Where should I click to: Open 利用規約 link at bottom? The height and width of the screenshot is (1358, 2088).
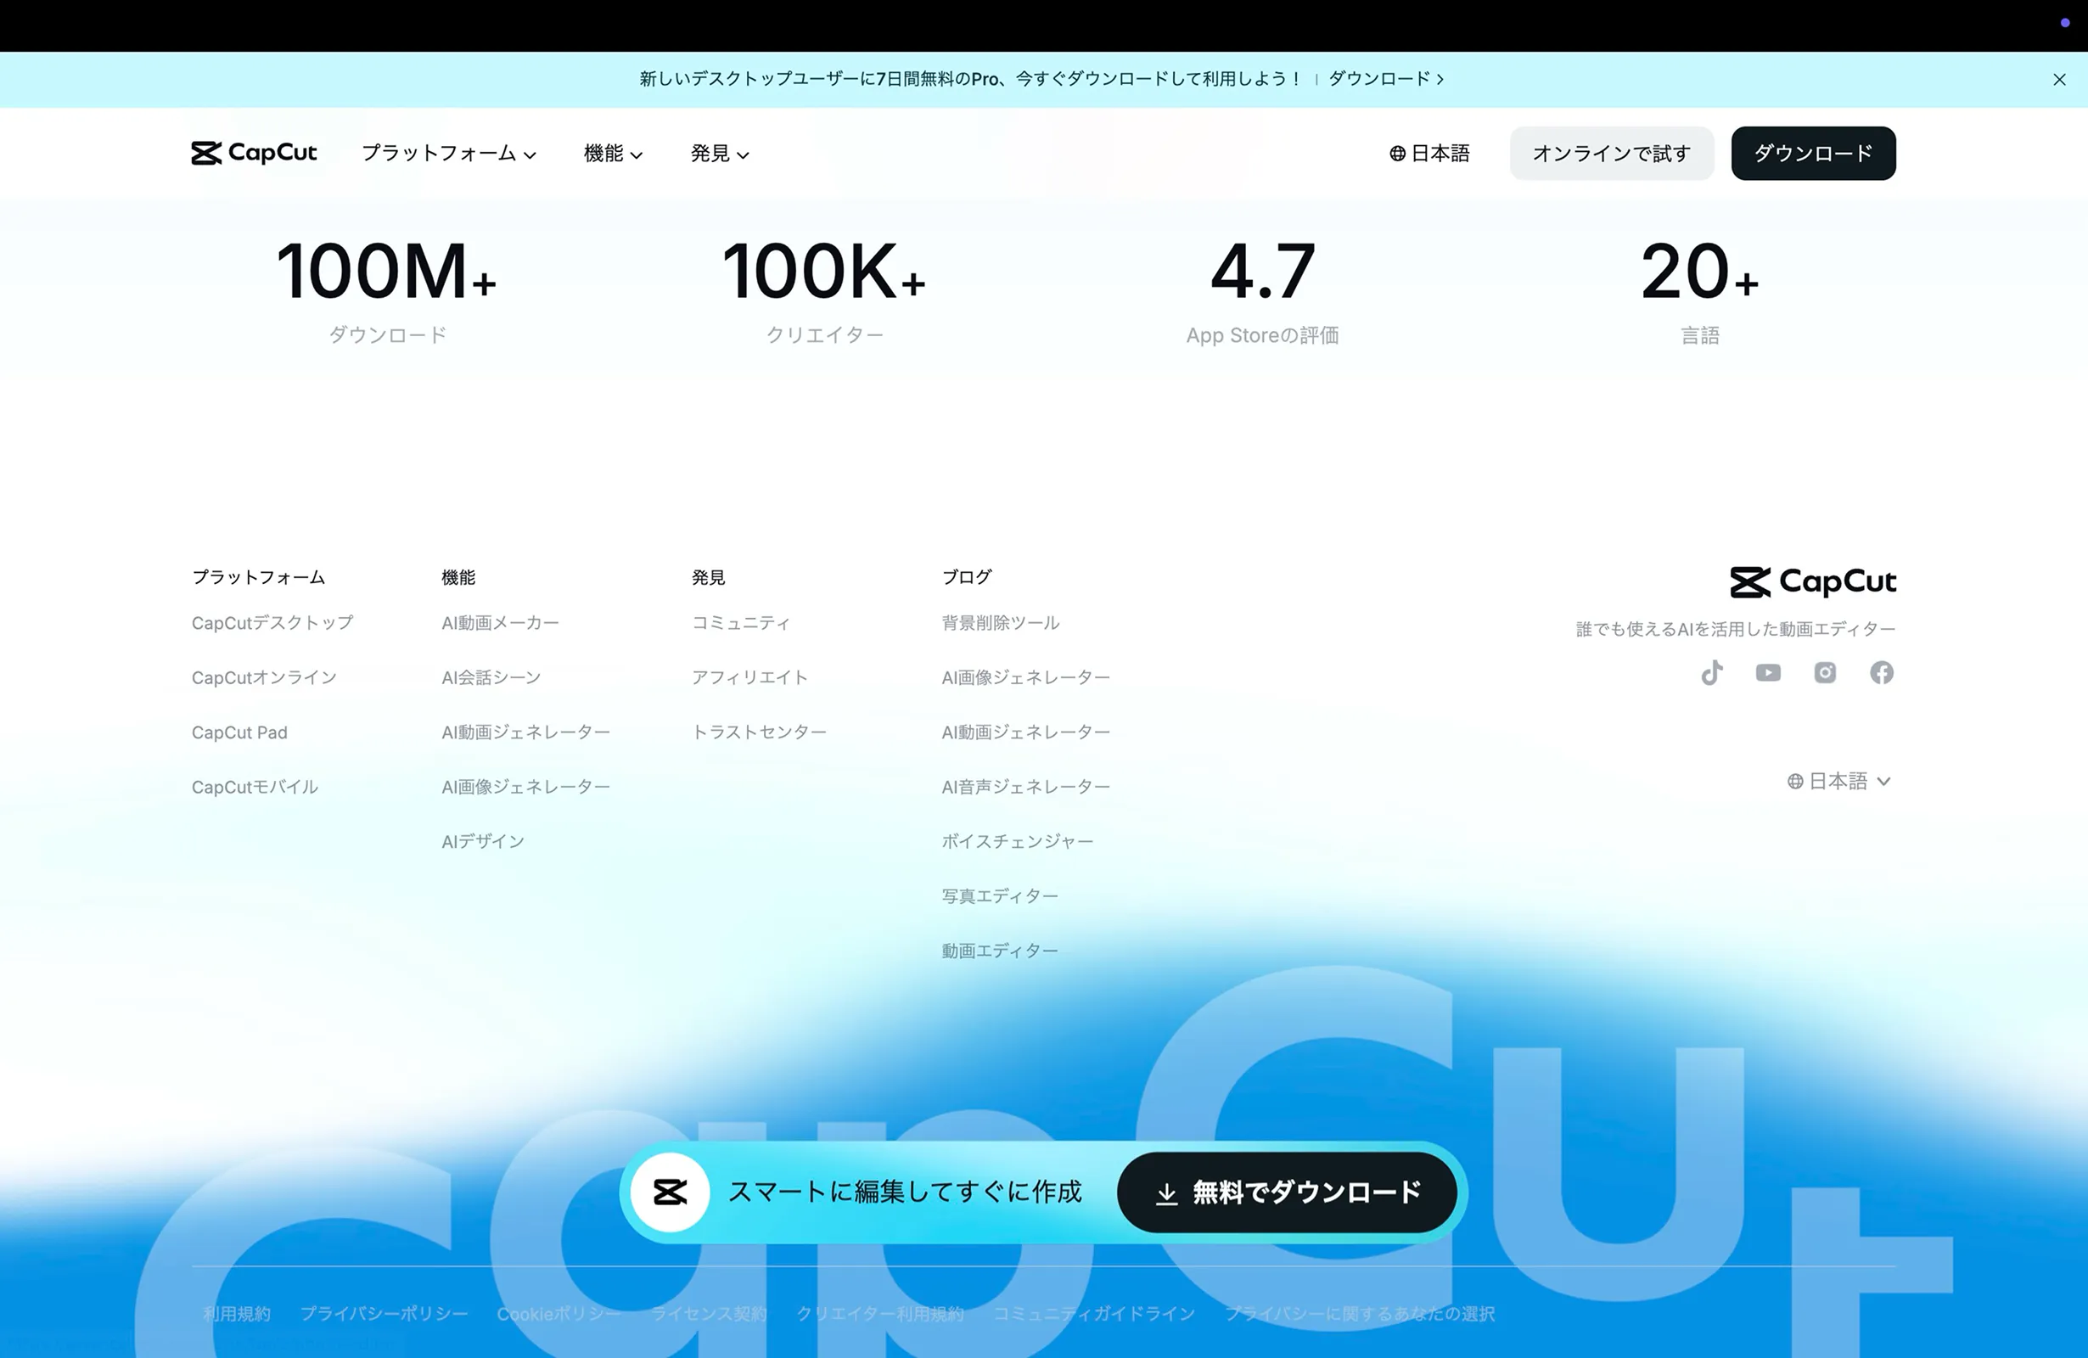coord(237,1314)
